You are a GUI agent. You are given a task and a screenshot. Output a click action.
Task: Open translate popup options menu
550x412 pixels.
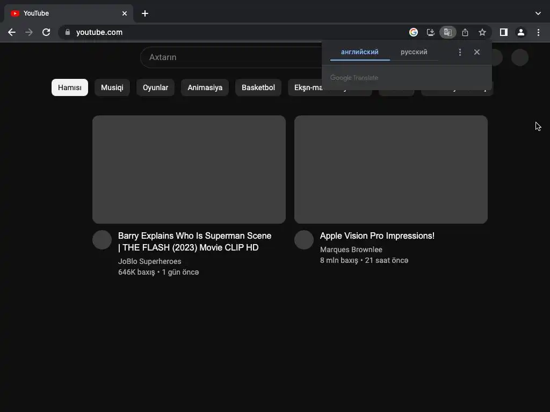pyautogui.click(x=460, y=52)
